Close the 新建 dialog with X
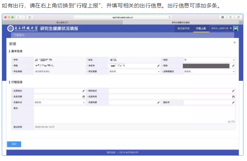 (235, 42)
